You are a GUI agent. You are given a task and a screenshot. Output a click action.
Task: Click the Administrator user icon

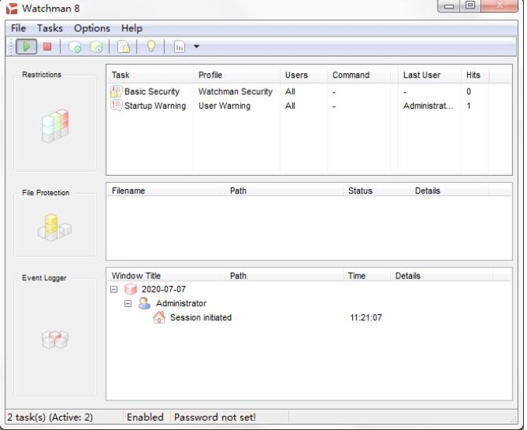(x=145, y=303)
